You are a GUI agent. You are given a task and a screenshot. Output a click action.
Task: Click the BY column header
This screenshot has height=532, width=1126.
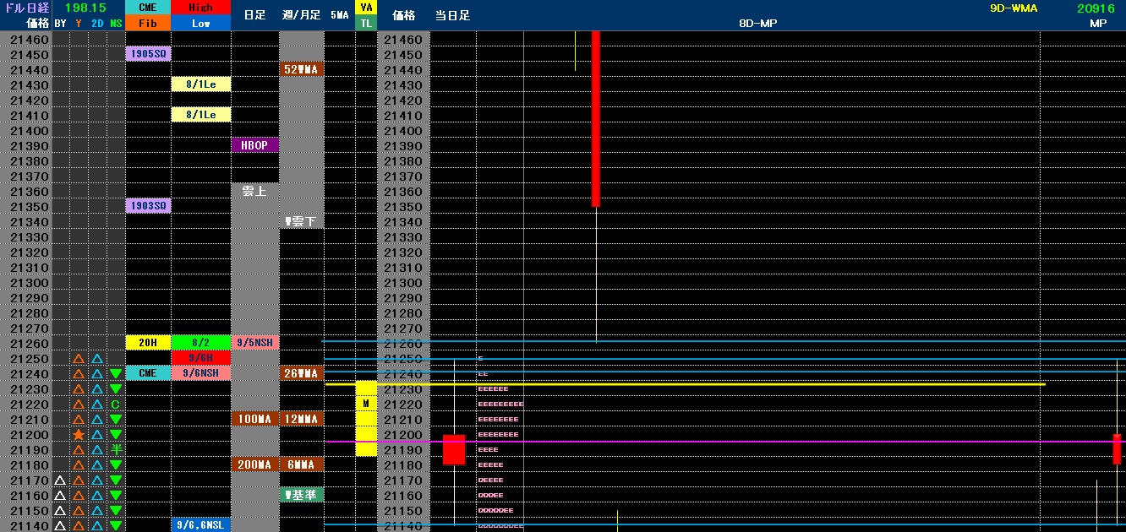point(60,24)
